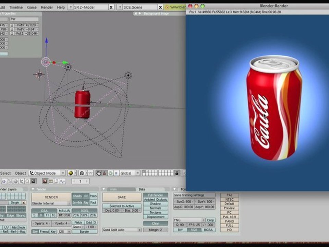Toggle the MBLUR motion blur button
The width and height of the screenshot is (329, 247).
tap(64, 211)
